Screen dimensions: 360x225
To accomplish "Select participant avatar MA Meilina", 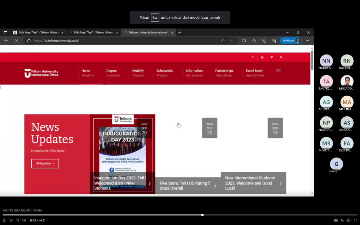I will point(347,102).
